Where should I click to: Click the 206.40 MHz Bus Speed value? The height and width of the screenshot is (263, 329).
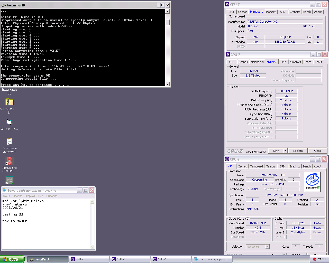coord(258,232)
